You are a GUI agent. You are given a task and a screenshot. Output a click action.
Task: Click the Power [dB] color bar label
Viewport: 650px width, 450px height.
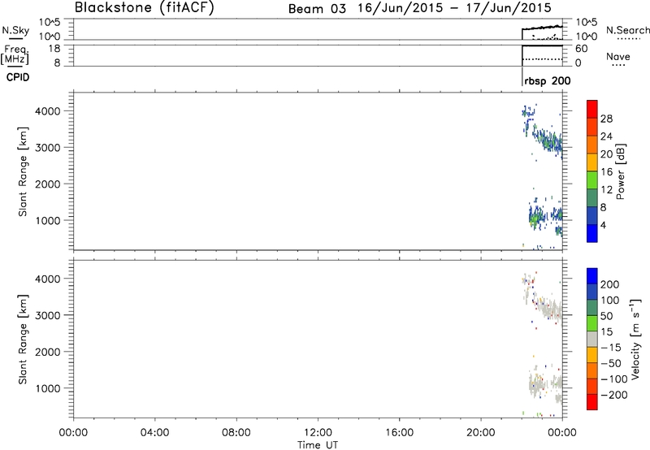(x=620, y=171)
